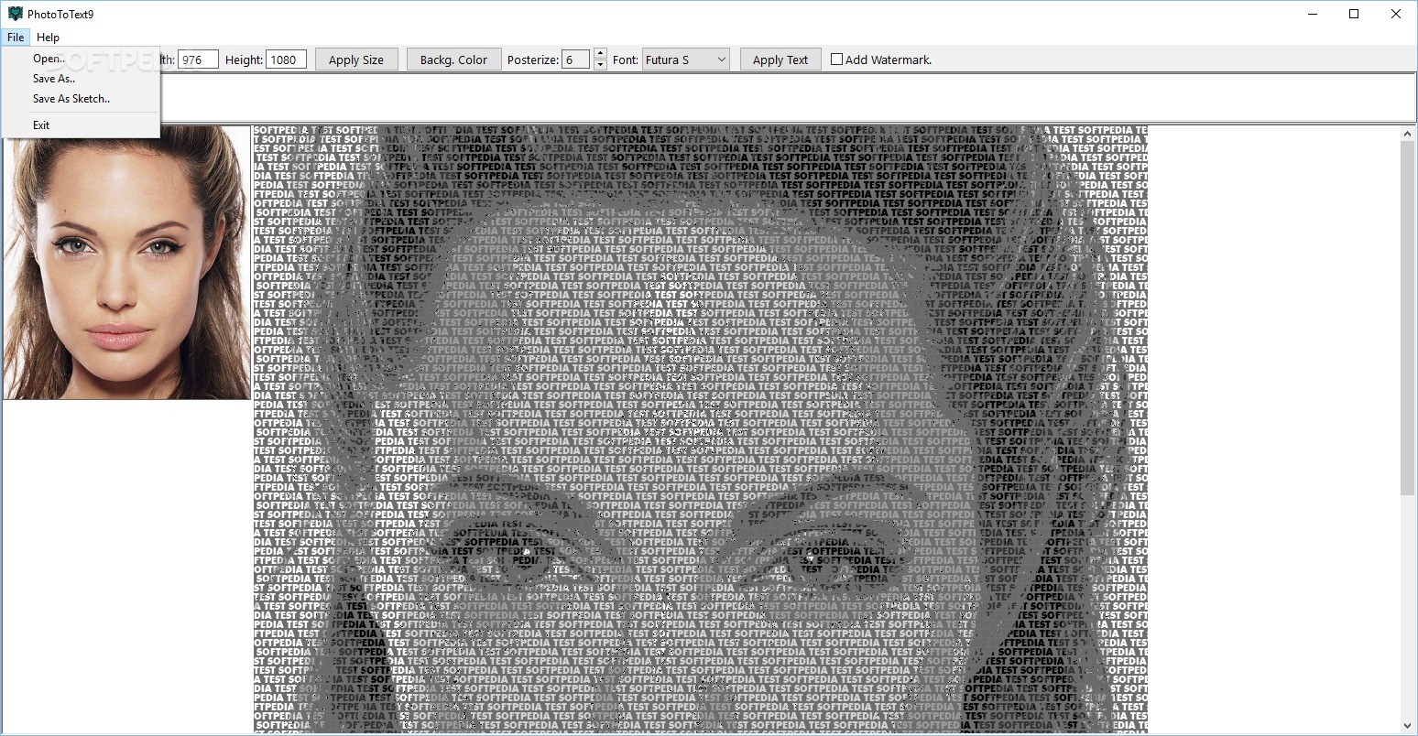Open the File menu

click(x=16, y=38)
